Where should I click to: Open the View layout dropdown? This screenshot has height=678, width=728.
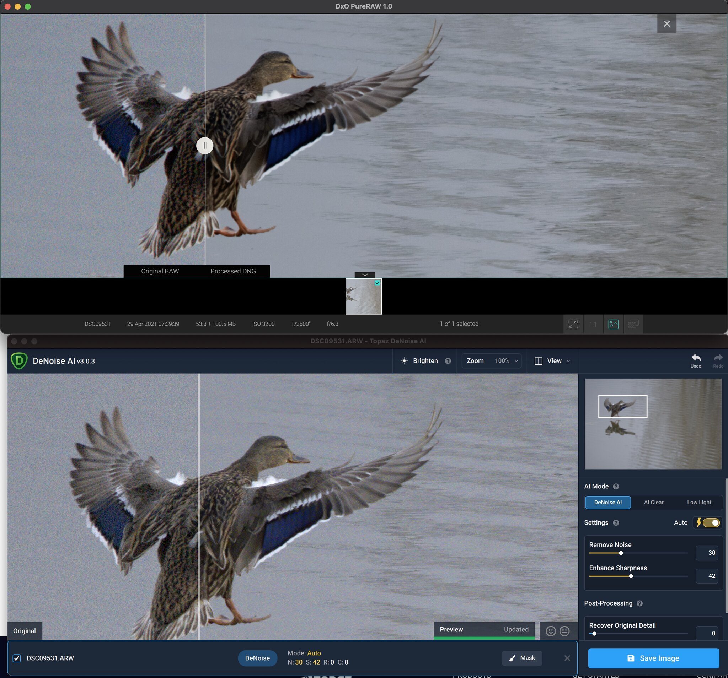(552, 361)
